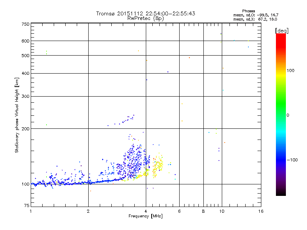
Task: Click height axis tick label "600"
Action: pos(25,41)
